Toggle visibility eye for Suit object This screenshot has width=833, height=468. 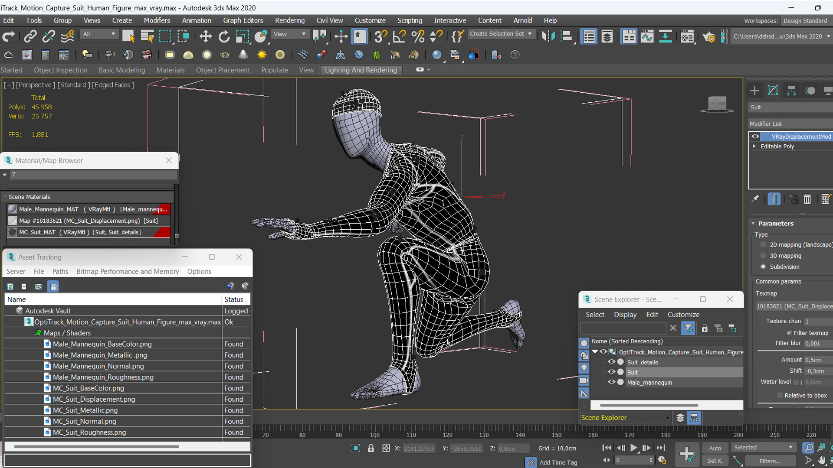[x=611, y=372]
